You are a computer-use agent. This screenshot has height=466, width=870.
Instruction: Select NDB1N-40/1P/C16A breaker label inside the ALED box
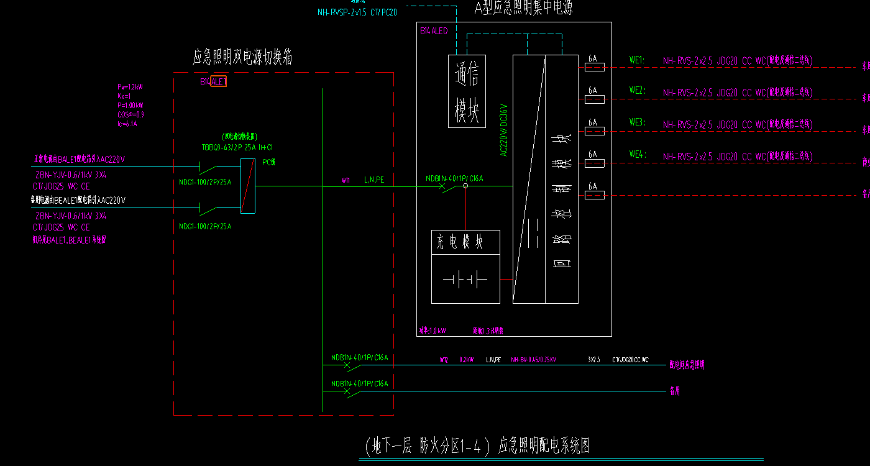point(454,178)
